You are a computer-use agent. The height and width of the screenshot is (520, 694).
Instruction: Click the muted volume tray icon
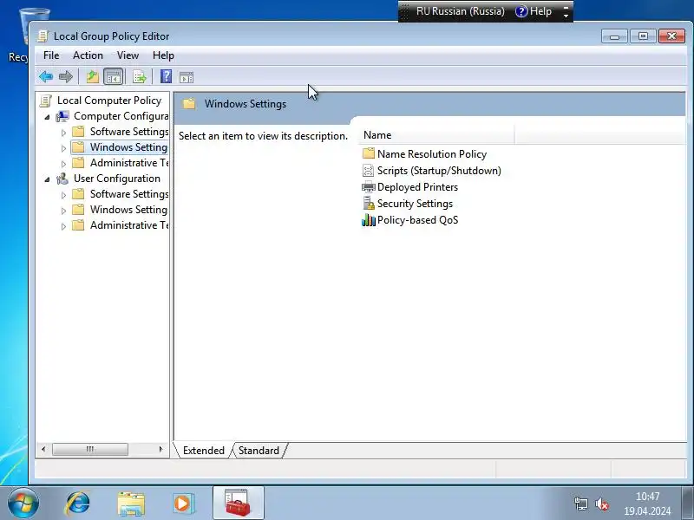pyautogui.click(x=601, y=504)
